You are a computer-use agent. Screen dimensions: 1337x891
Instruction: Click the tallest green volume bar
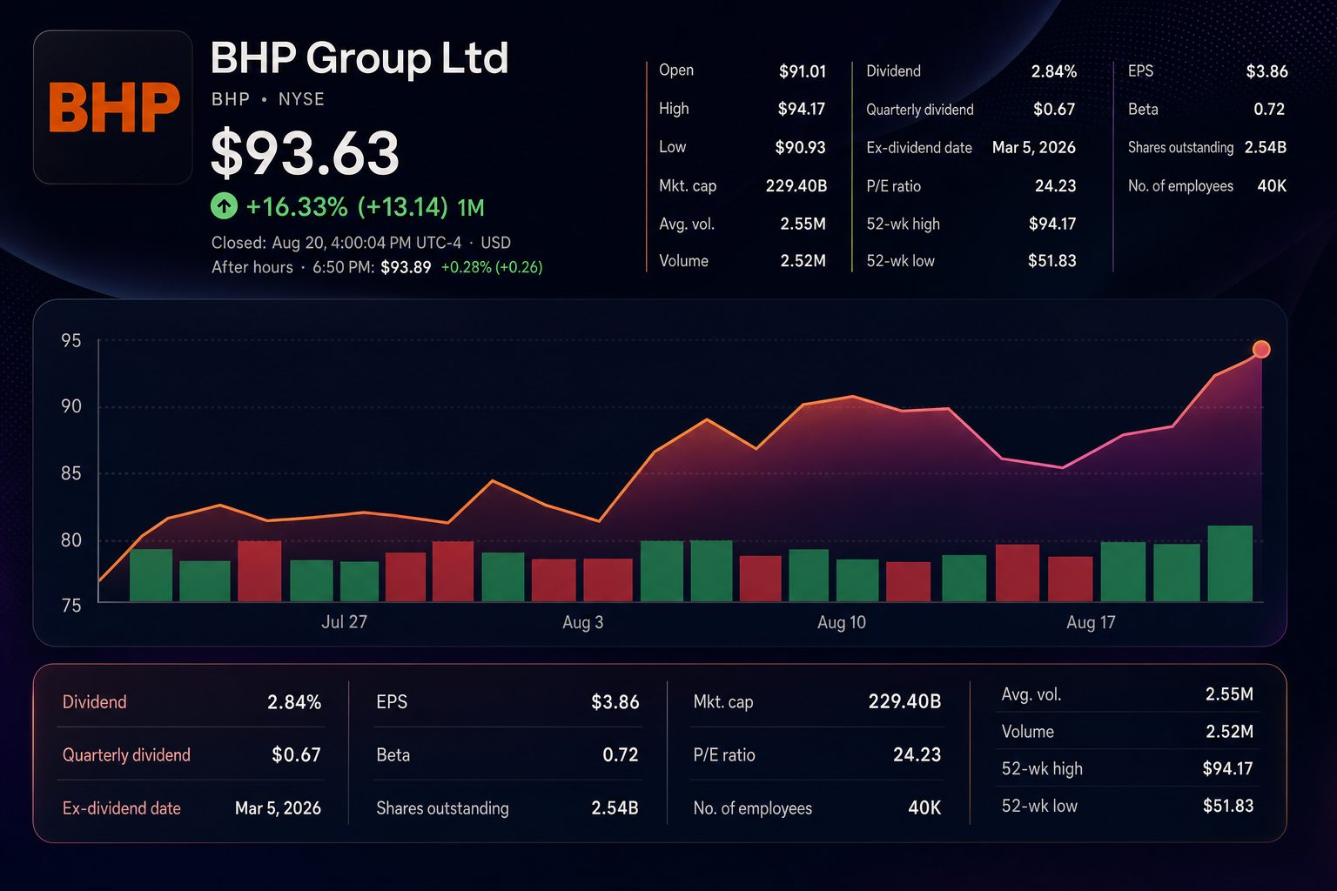point(1230,563)
